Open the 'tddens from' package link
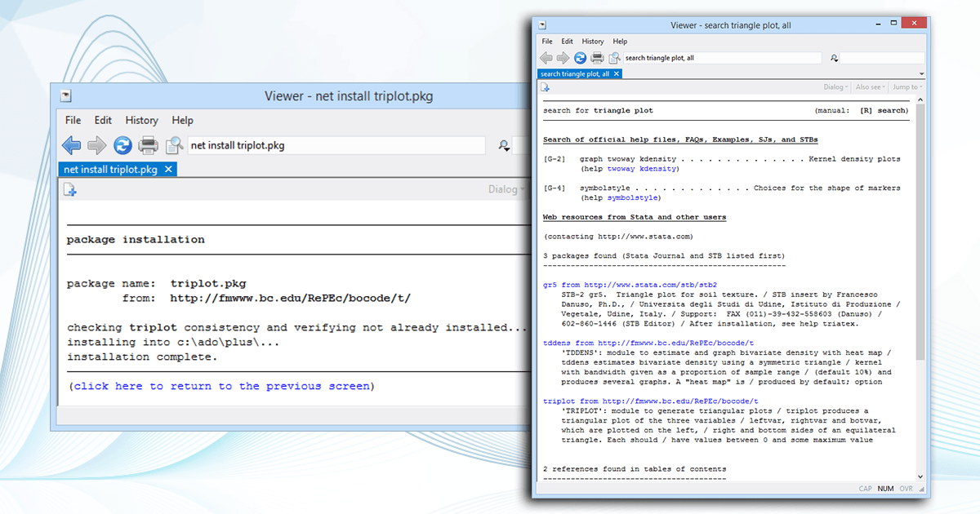Image resolution: width=980 pixels, height=514 pixels. point(648,343)
